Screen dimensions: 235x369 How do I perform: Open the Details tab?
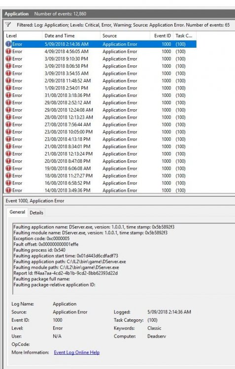(36, 213)
